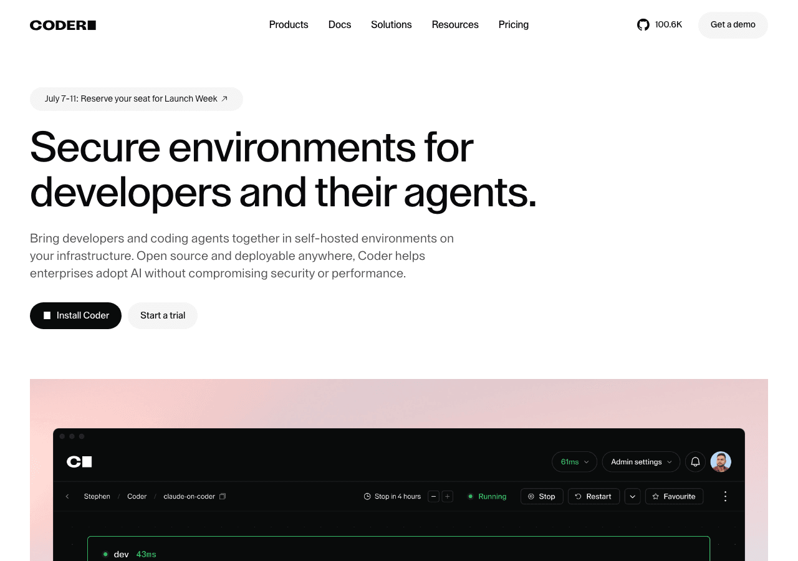Click the Start a trial button

(163, 315)
